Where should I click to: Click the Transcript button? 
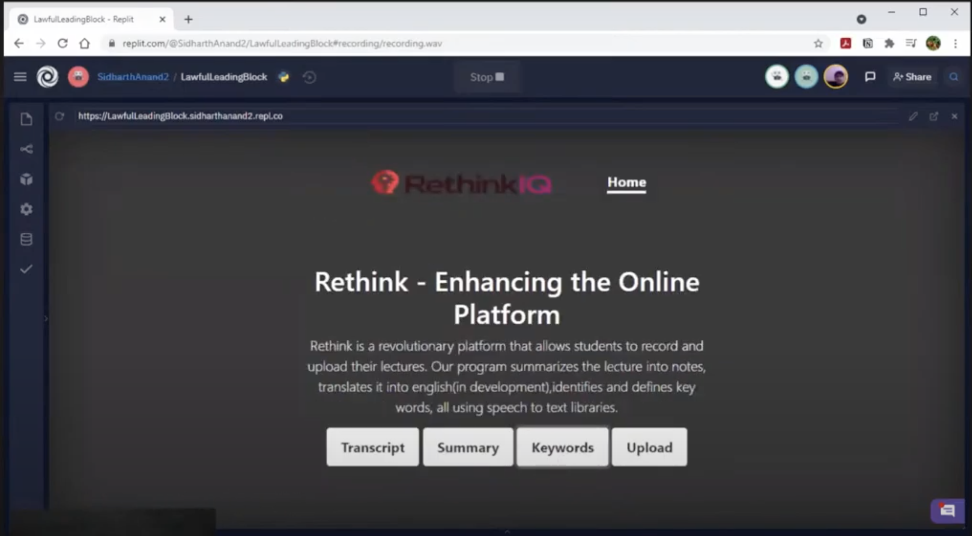(x=373, y=447)
